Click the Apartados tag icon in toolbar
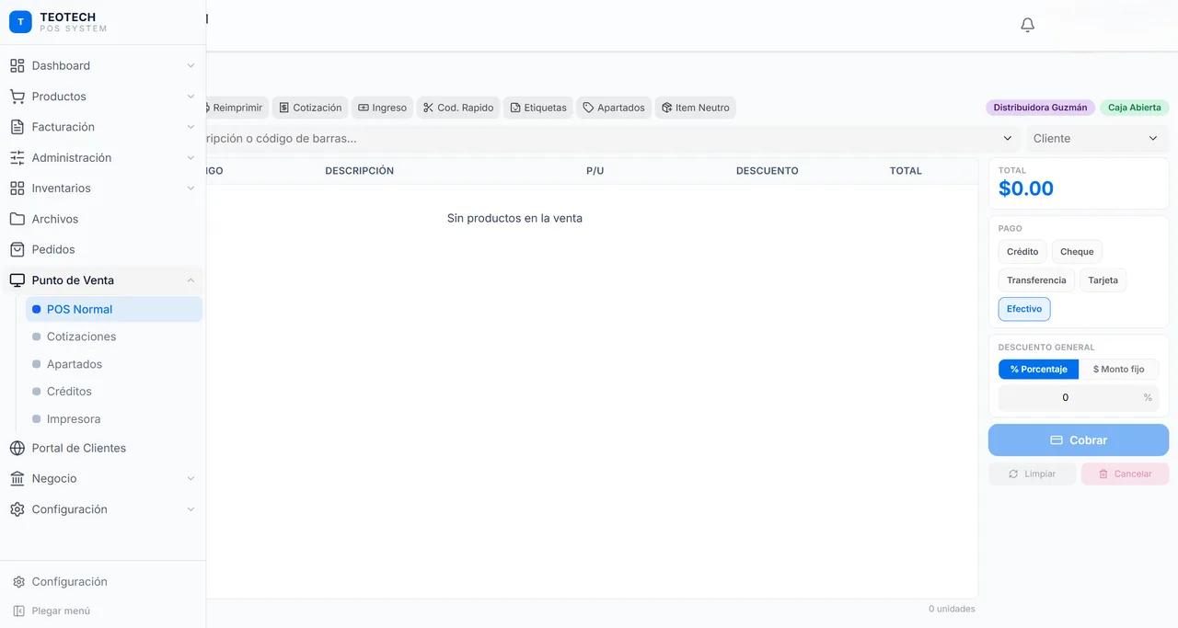This screenshot has width=1178, height=628. pyautogui.click(x=588, y=108)
